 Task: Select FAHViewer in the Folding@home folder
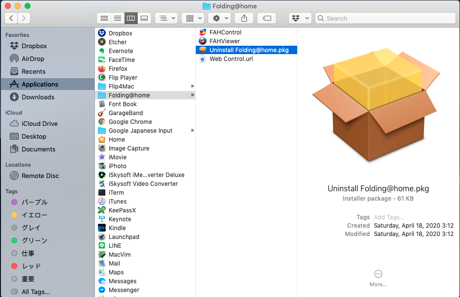click(246, 41)
